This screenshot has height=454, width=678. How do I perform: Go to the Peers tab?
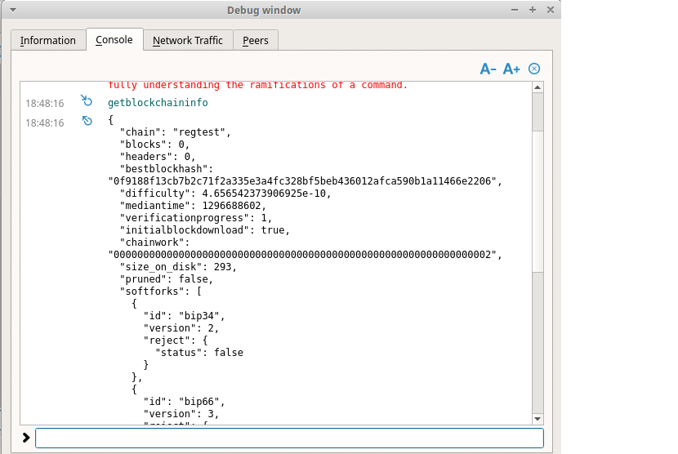(256, 40)
